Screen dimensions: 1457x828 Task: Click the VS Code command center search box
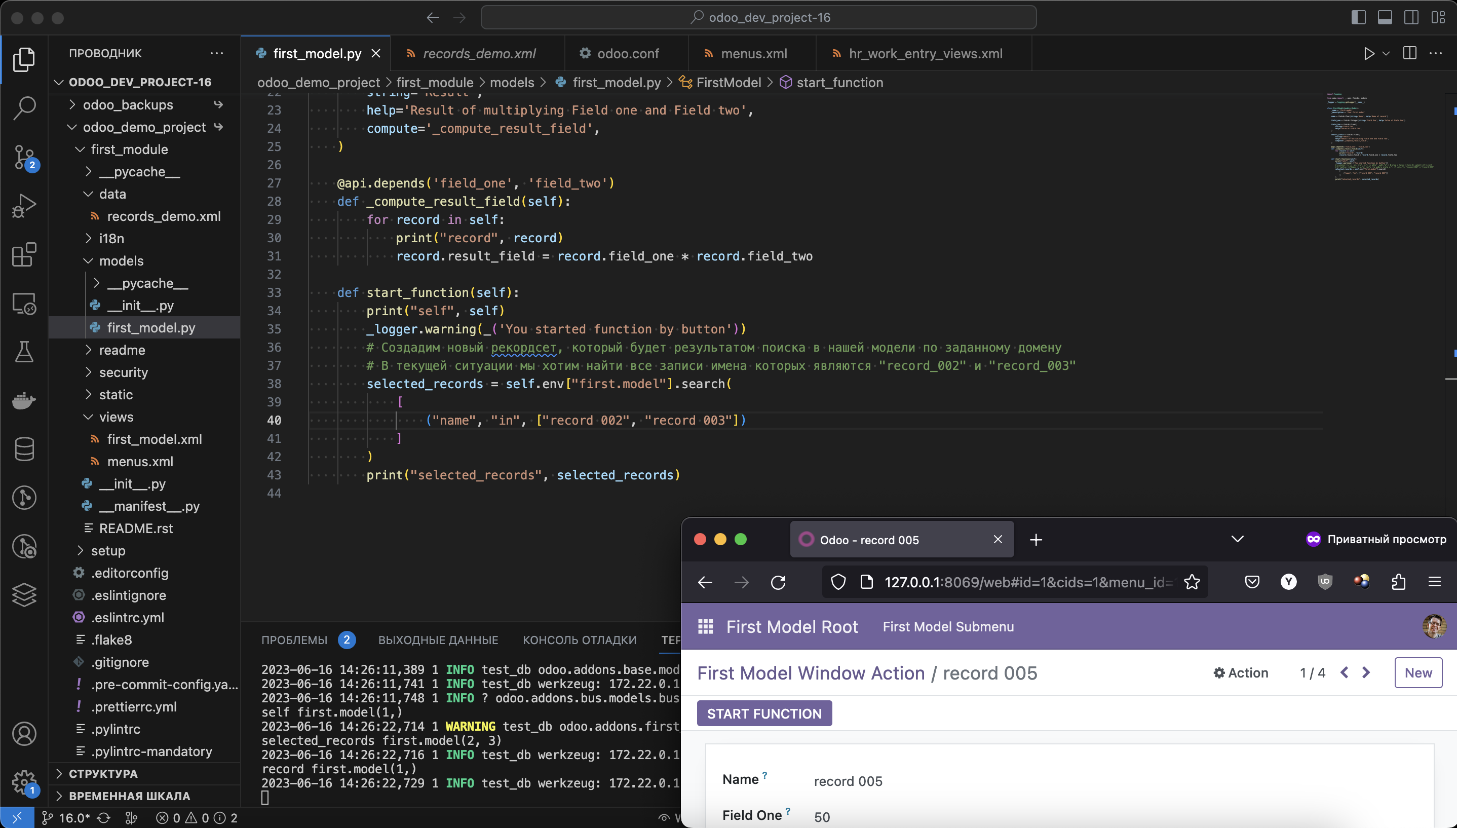(758, 18)
